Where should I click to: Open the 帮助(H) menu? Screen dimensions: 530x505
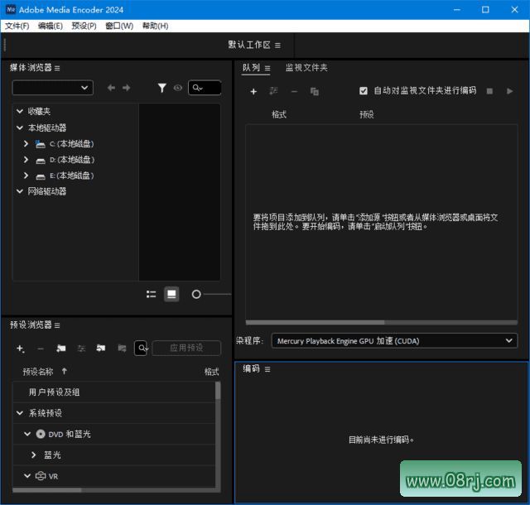155,26
